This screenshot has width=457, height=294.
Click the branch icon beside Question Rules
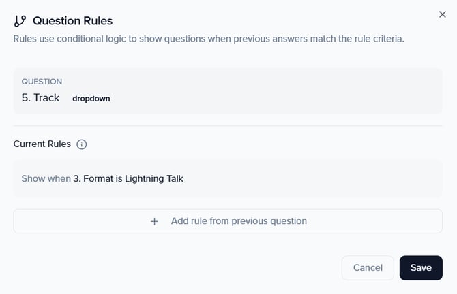click(x=20, y=21)
